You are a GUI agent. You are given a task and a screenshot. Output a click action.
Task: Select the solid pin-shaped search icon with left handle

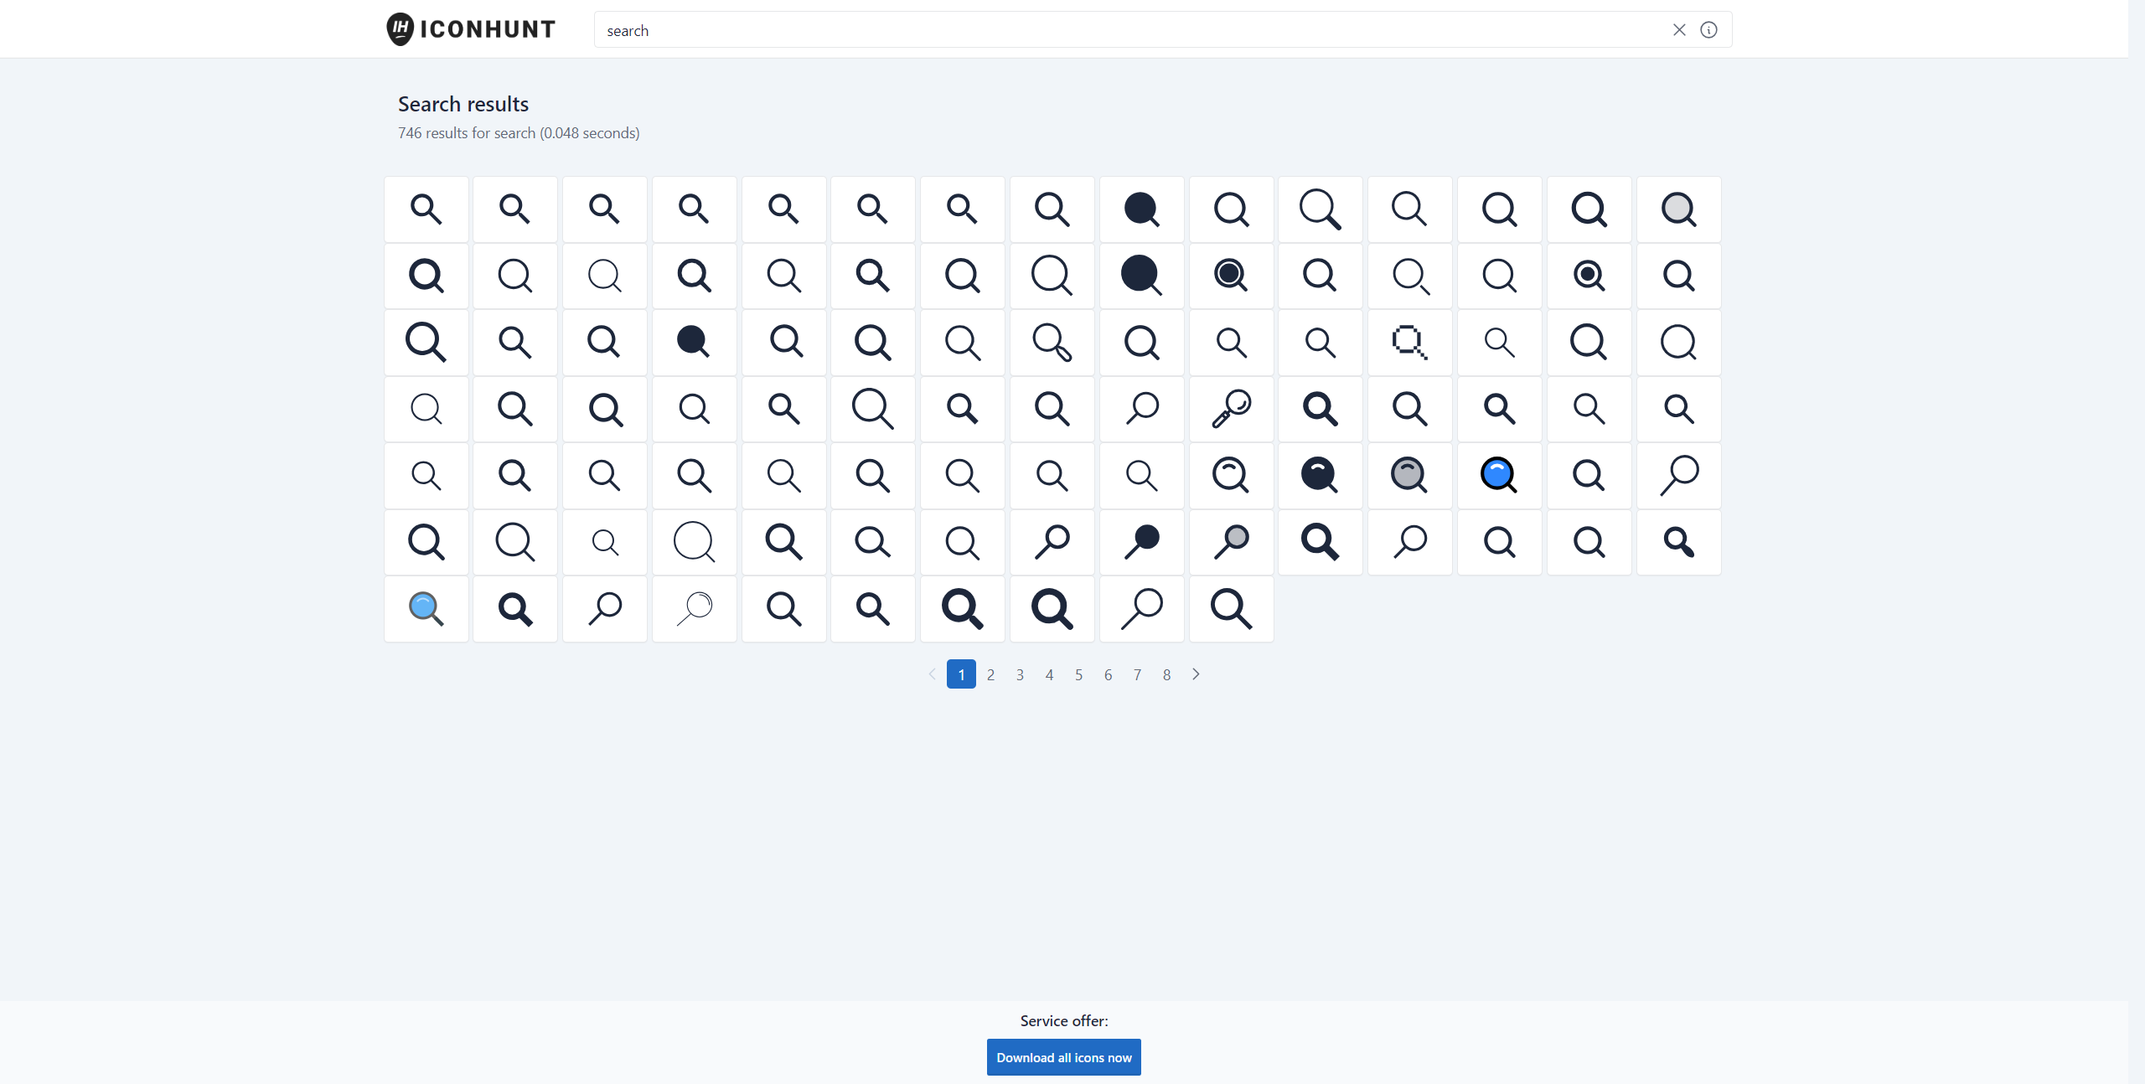coord(1141,542)
